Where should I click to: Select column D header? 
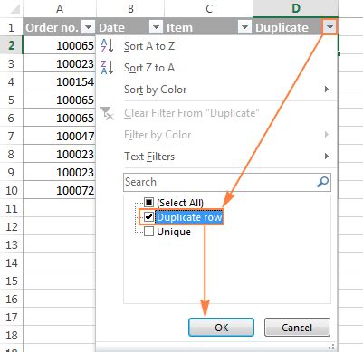tap(296, 9)
